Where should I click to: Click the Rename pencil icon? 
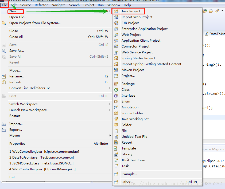[x=4, y=76]
